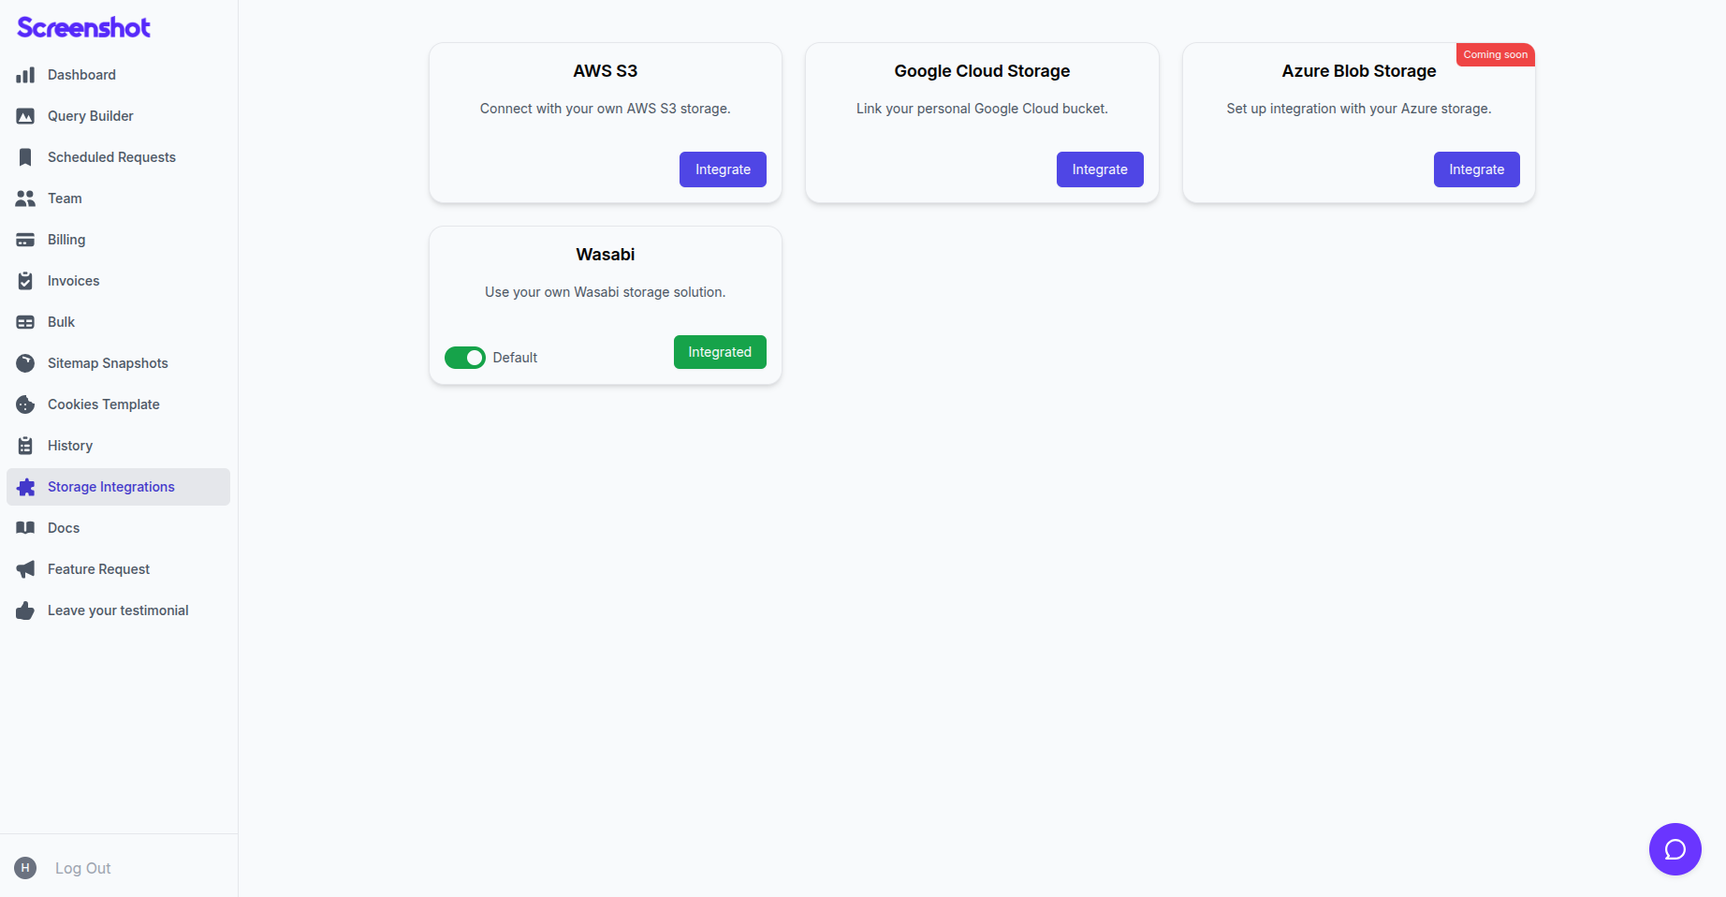Image resolution: width=1726 pixels, height=897 pixels.
Task: Click the Team people icon
Action: [x=25, y=199]
